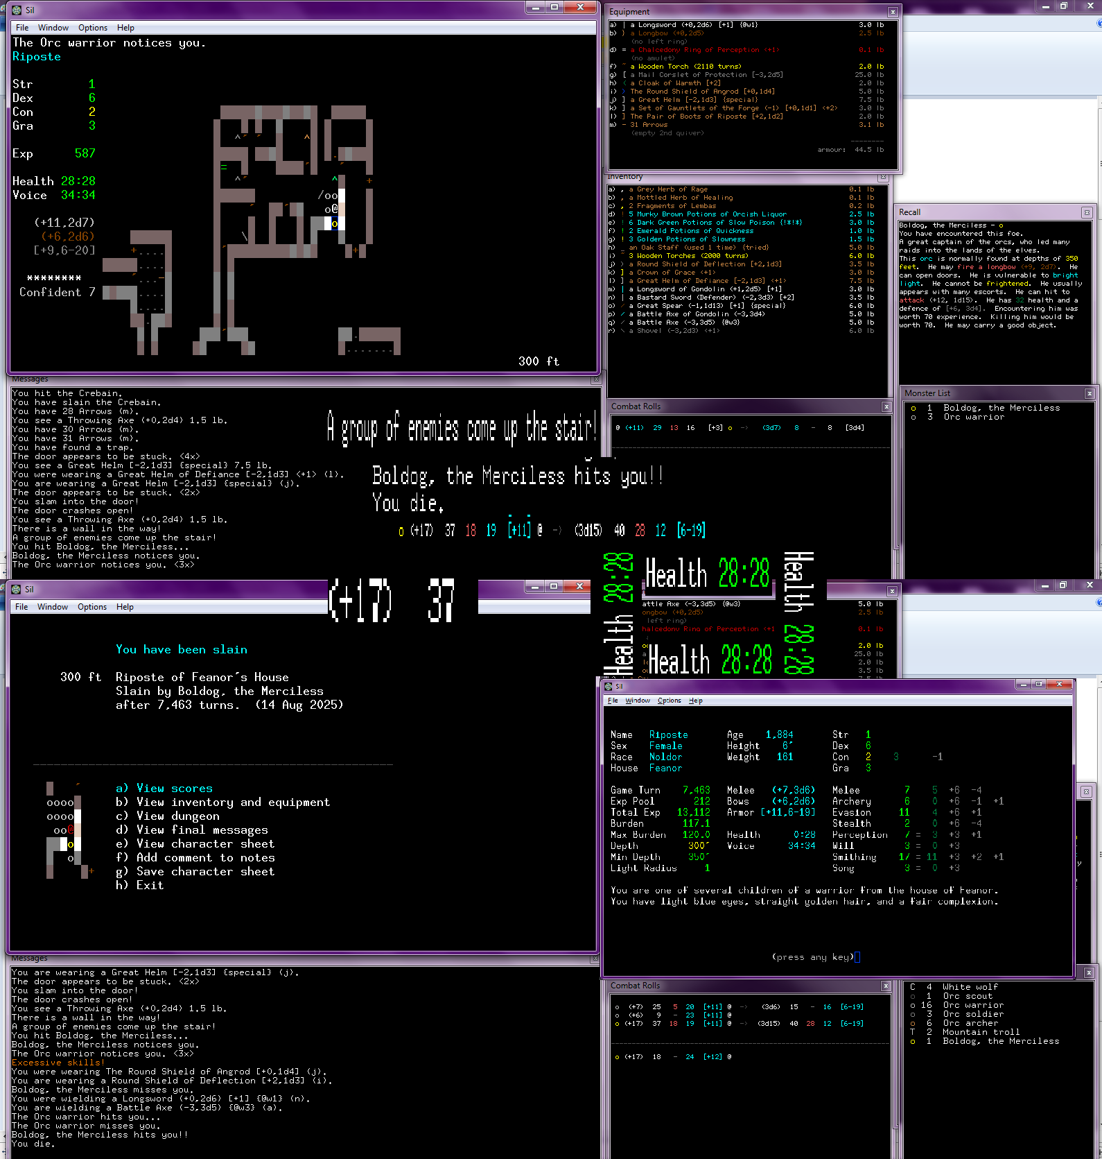
Task: Minimize the 'You have been slain' Sil window
Action: [534, 587]
